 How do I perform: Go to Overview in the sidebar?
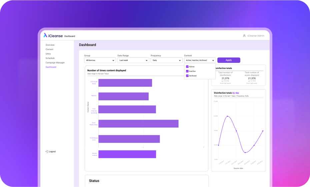click(50, 45)
